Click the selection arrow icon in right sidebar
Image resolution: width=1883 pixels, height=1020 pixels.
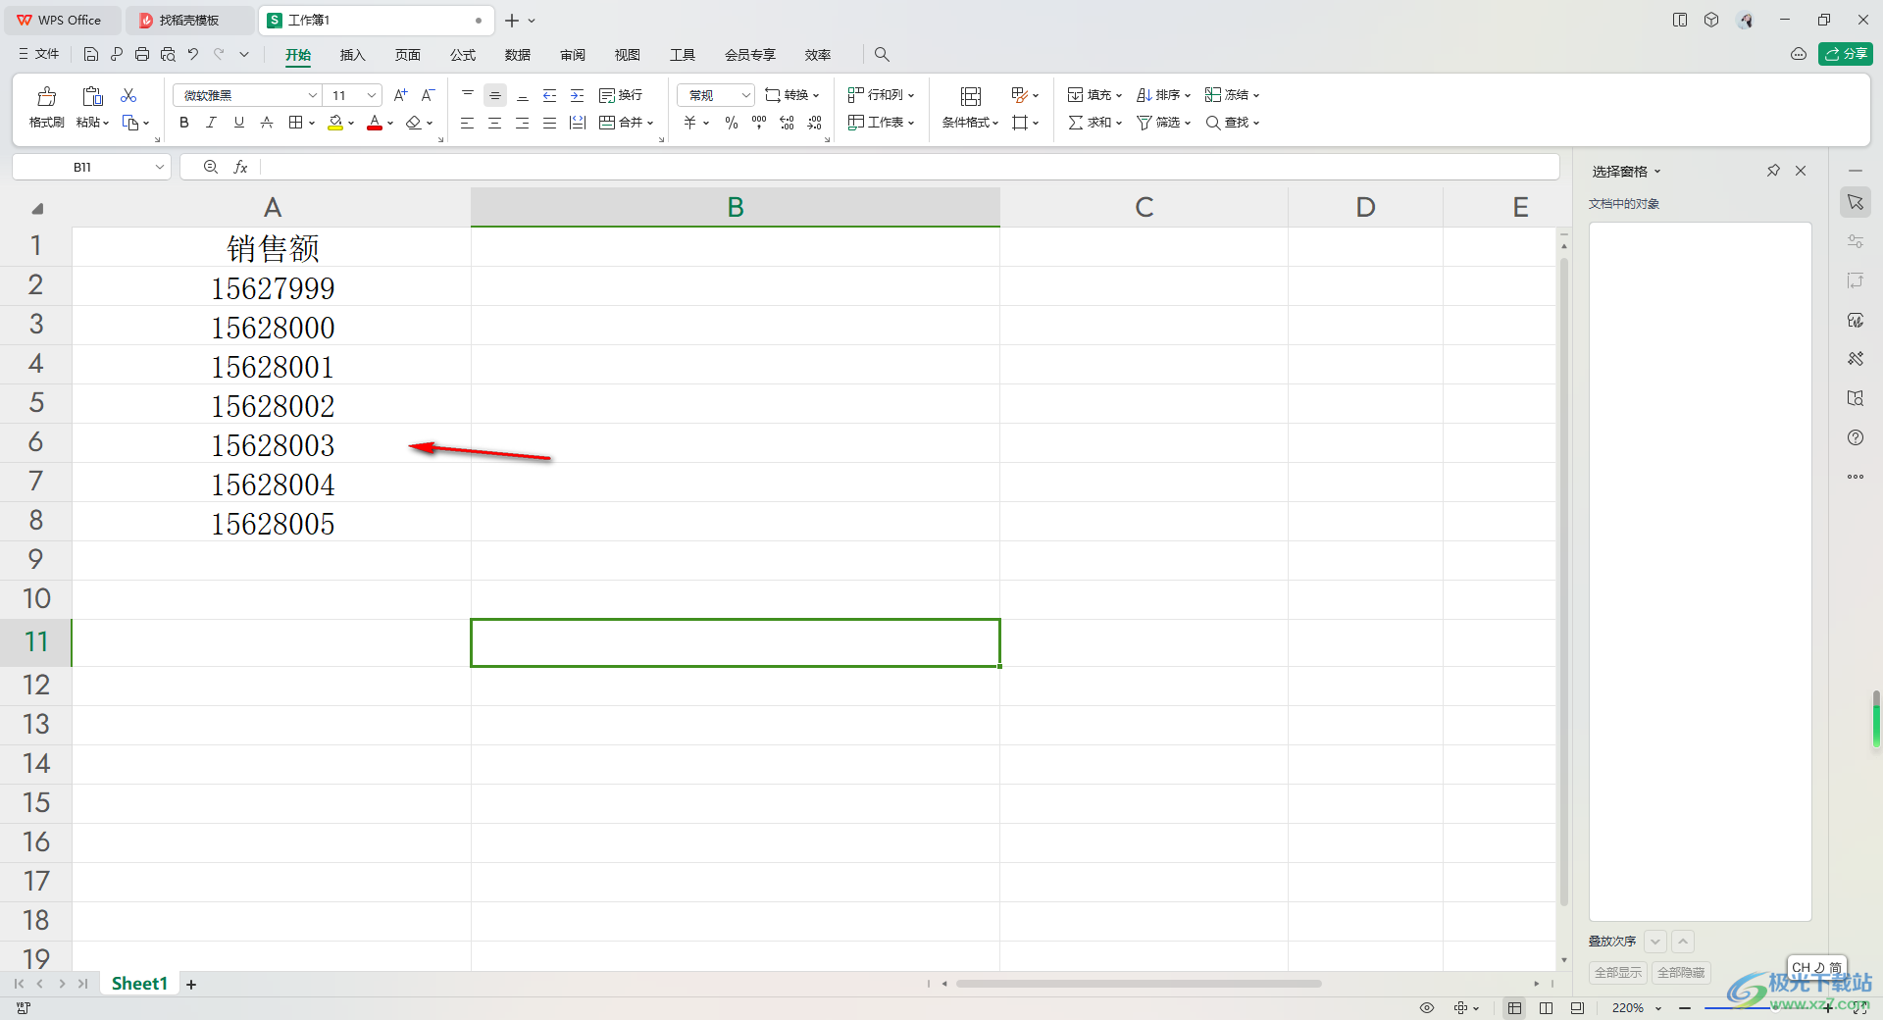point(1856,202)
